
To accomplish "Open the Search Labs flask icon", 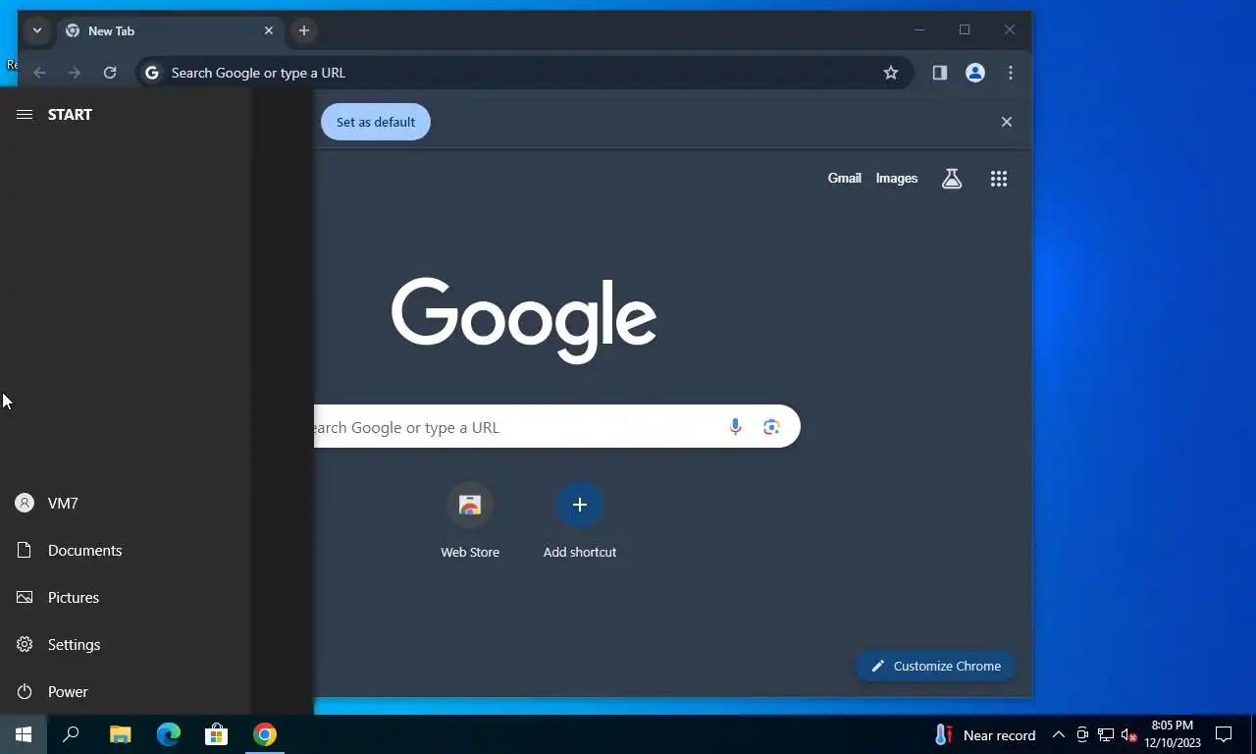I will [952, 179].
